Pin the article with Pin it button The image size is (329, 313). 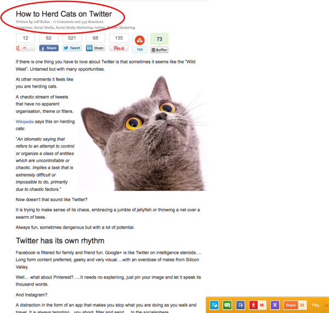click(x=119, y=48)
